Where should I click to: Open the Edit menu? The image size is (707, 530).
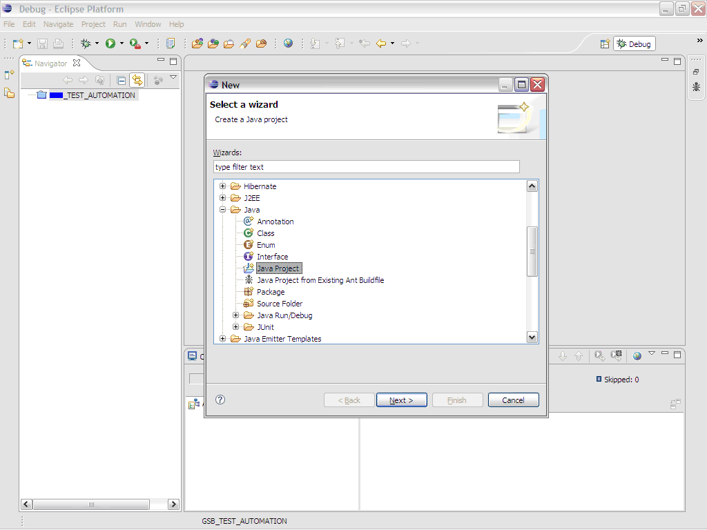tap(29, 24)
